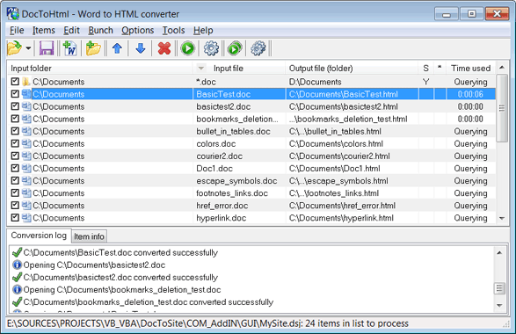Viewport: 516px width, 334px height.
Task: Click the S column header
Action: pos(425,68)
